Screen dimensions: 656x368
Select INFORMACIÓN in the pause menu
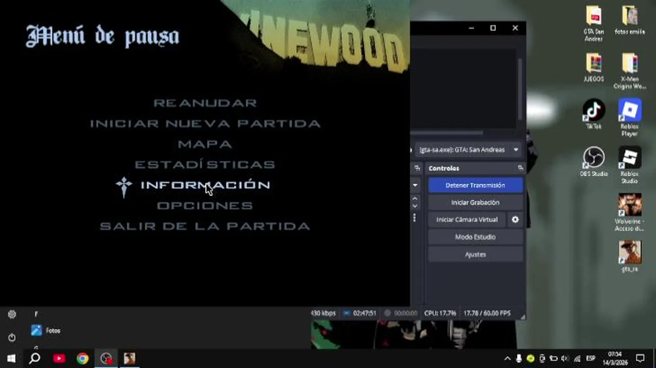click(205, 185)
